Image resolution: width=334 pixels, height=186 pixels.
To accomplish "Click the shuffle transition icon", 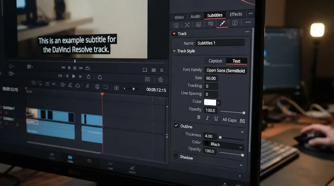I will (187, 25).
